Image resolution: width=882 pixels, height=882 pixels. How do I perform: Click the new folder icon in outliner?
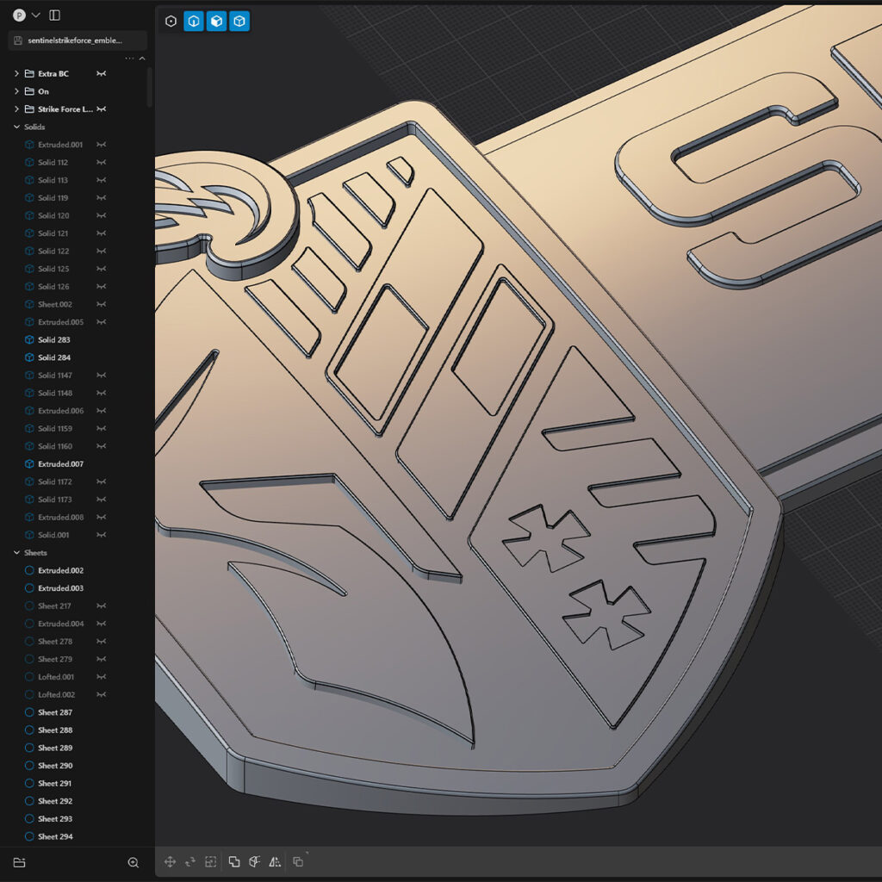(19, 862)
